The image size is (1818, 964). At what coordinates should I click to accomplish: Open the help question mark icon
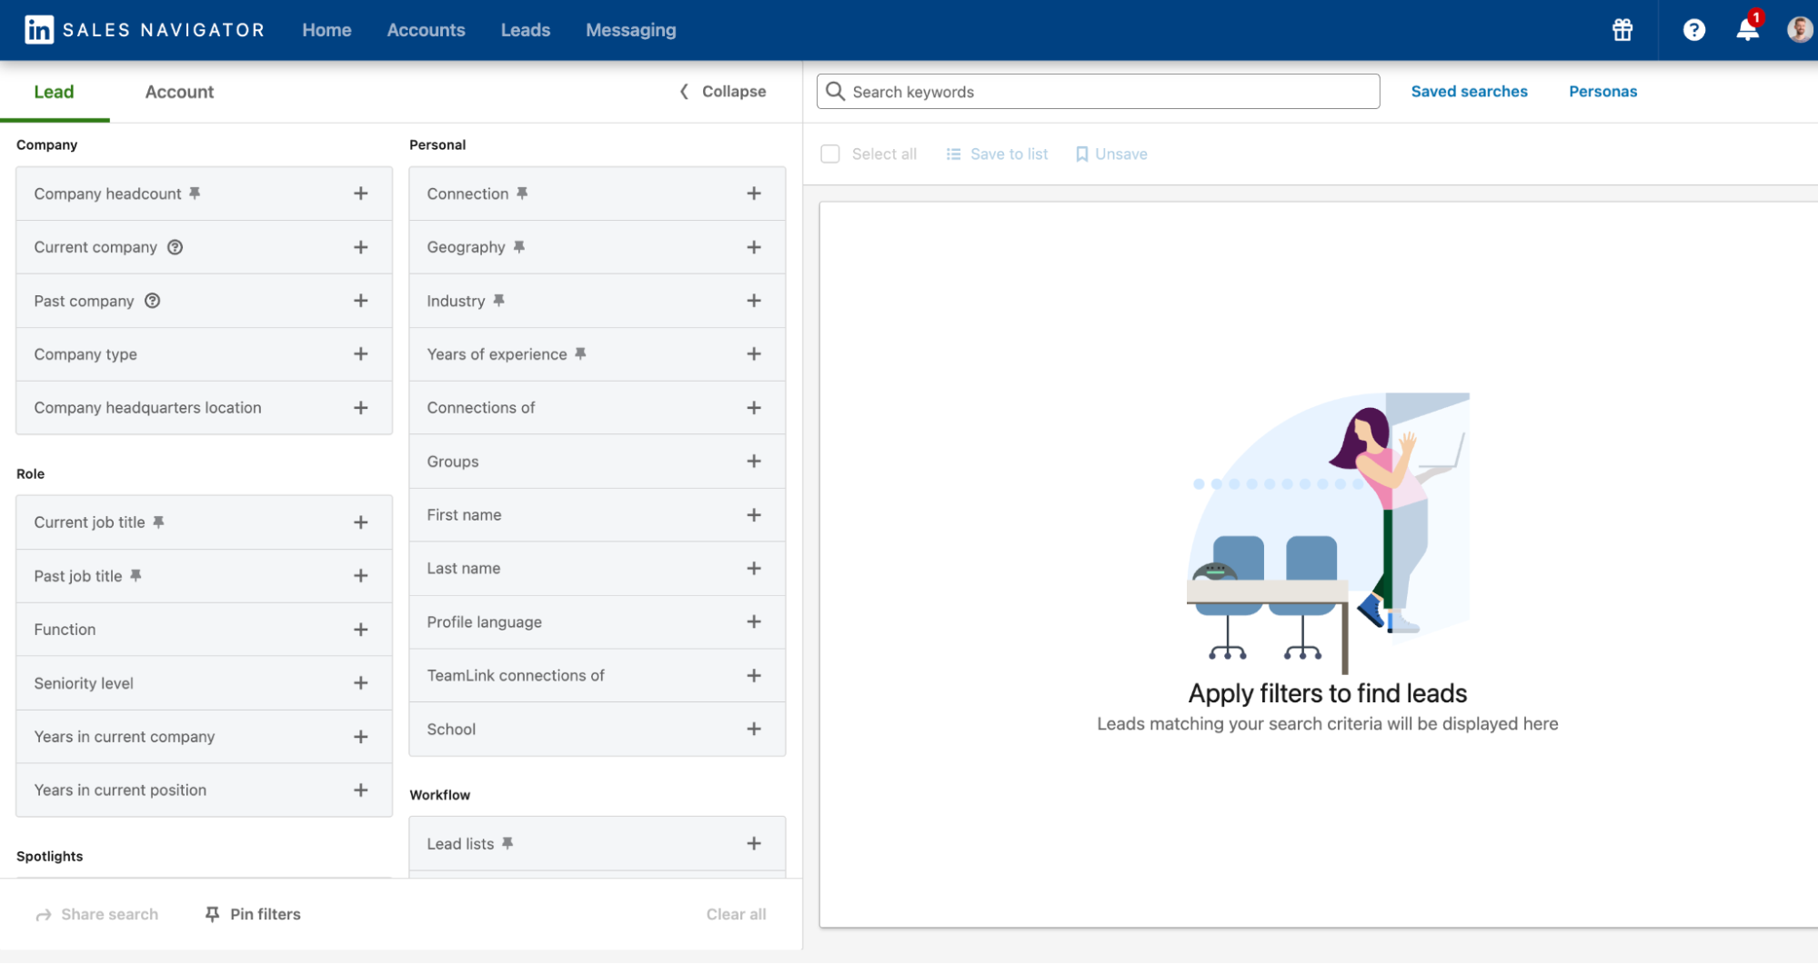[x=1693, y=30]
